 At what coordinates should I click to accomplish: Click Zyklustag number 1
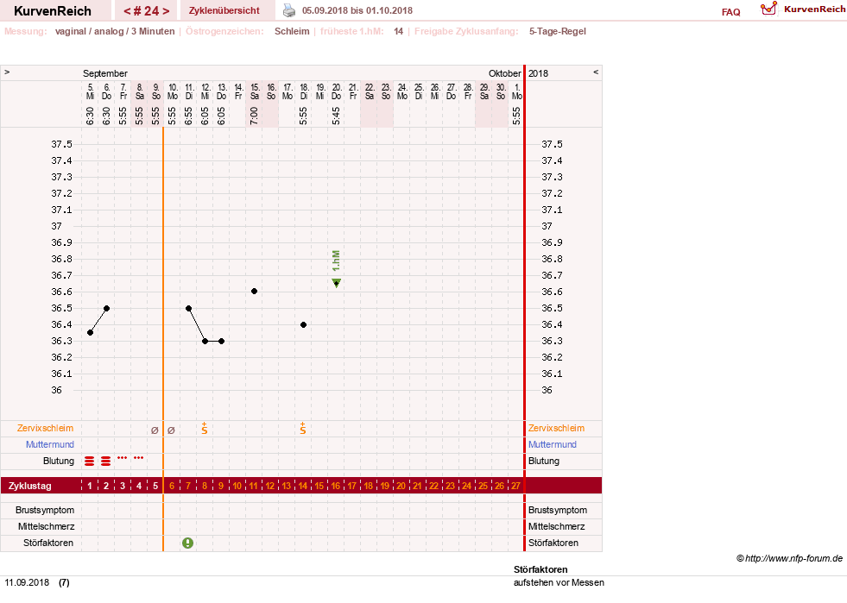pos(90,486)
